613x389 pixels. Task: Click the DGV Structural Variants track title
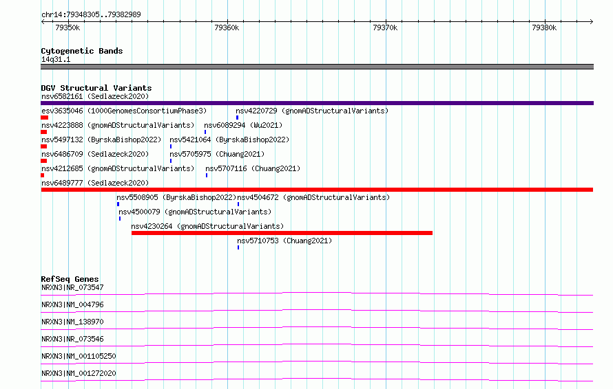click(96, 88)
